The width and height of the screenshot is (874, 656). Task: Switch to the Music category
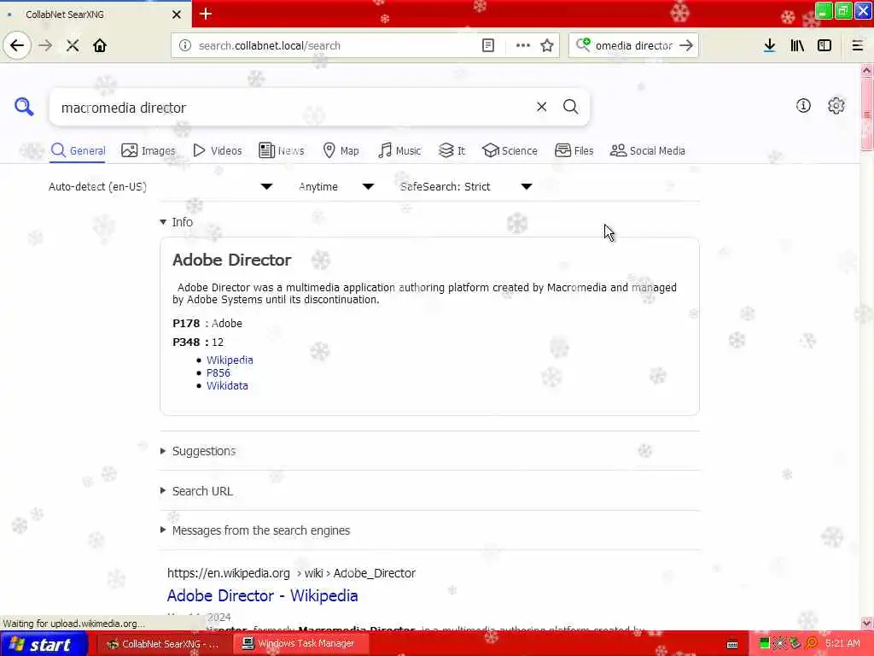tap(399, 150)
